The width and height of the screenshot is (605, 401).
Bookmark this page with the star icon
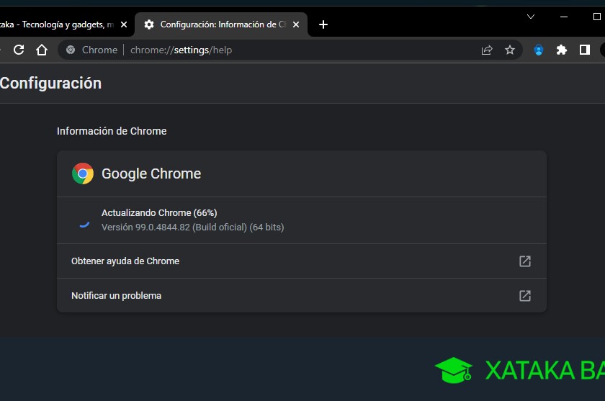tap(510, 50)
